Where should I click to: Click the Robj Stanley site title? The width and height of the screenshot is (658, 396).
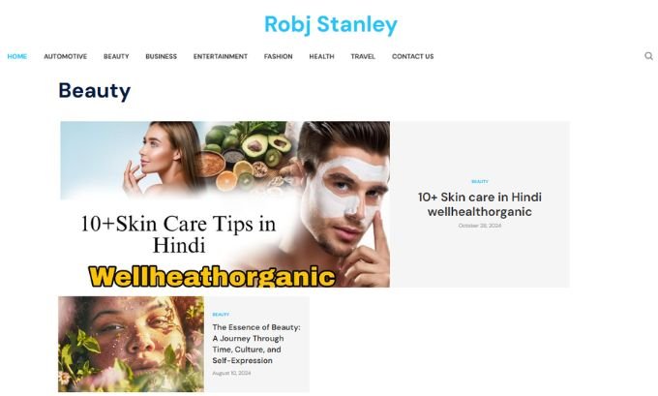click(331, 24)
